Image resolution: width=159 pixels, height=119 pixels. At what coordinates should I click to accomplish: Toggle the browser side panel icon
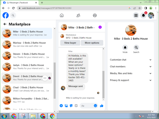[x=146, y=8]
